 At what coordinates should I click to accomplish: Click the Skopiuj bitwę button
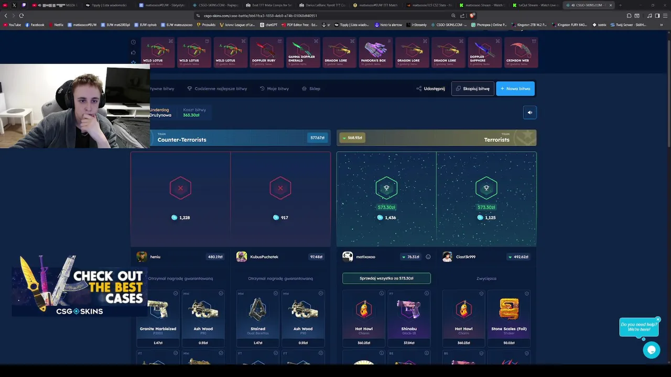click(472, 88)
